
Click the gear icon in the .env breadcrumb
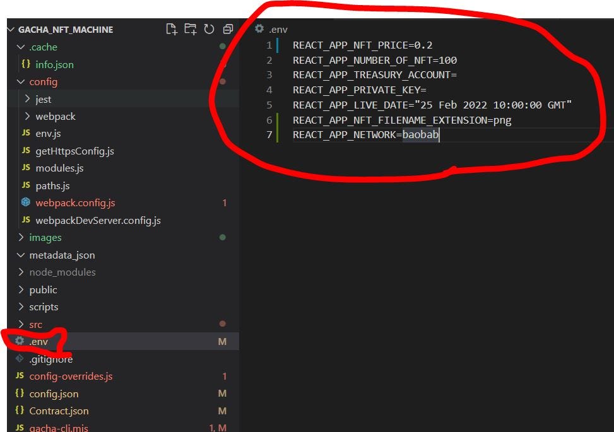[x=259, y=28]
